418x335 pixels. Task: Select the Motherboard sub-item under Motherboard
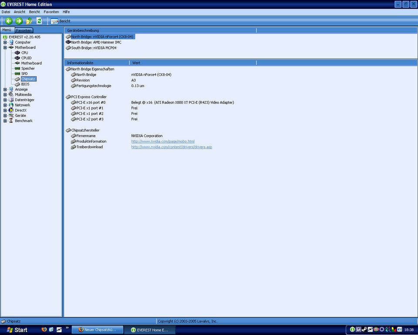[x=31, y=63]
